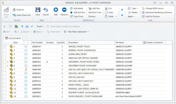Click Generate Numbering Schemes
The width and height of the screenshot is (176, 104).
coord(157,12)
